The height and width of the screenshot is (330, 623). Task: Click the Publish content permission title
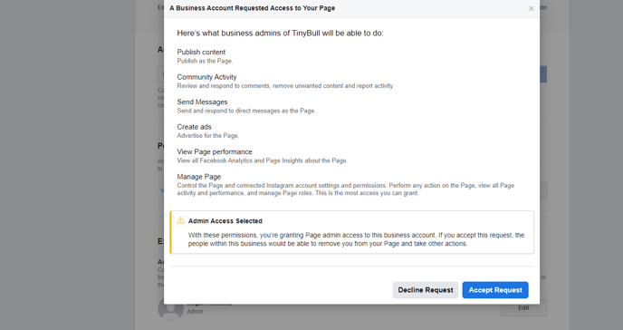point(201,52)
